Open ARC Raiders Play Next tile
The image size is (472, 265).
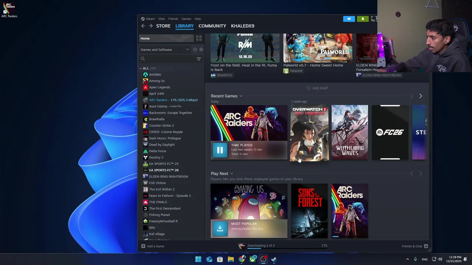pyautogui.click(x=350, y=211)
